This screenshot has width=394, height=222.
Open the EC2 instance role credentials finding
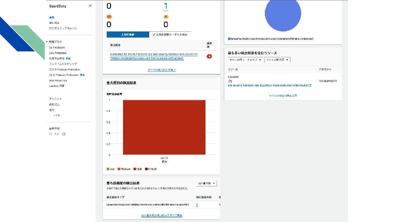tap(154, 56)
